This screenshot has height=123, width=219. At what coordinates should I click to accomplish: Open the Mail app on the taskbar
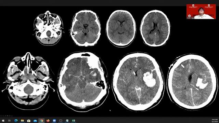pyautogui.click(x=35, y=121)
